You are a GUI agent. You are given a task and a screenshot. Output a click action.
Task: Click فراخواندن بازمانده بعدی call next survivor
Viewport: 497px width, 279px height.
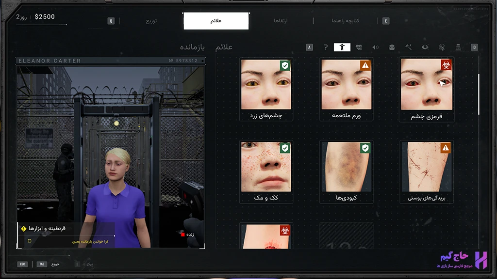point(90,241)
